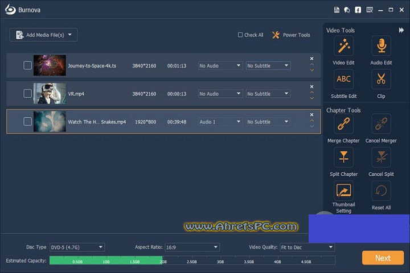Click the 00:00:13 duration value
Viewport: 410px width, 273px height.
177,94
